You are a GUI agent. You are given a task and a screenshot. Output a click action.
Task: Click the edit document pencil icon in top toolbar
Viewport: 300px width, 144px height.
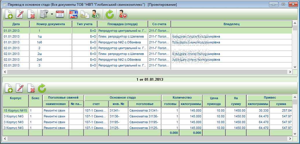click(20, 14)
